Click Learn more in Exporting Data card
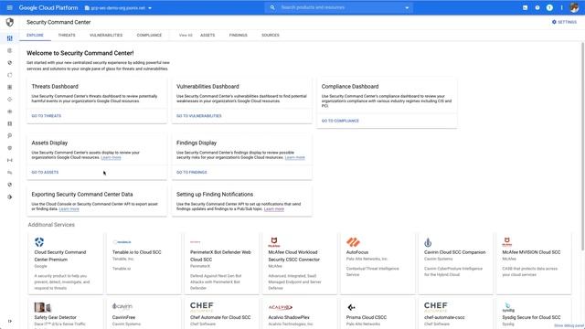Screen dimensions: 585x329 [x=69, y=209]
